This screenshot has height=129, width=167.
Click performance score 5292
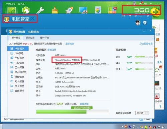60,104
